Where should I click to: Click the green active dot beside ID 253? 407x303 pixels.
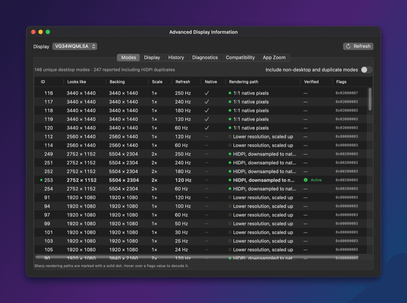pos(41,180)
